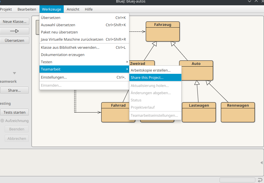Open Einstellungen from the menu
The width and height of the screenshot is (264, 183).
[x=84, y=77]
